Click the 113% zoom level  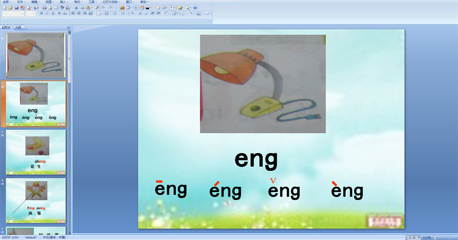click(x=427, y=238)
